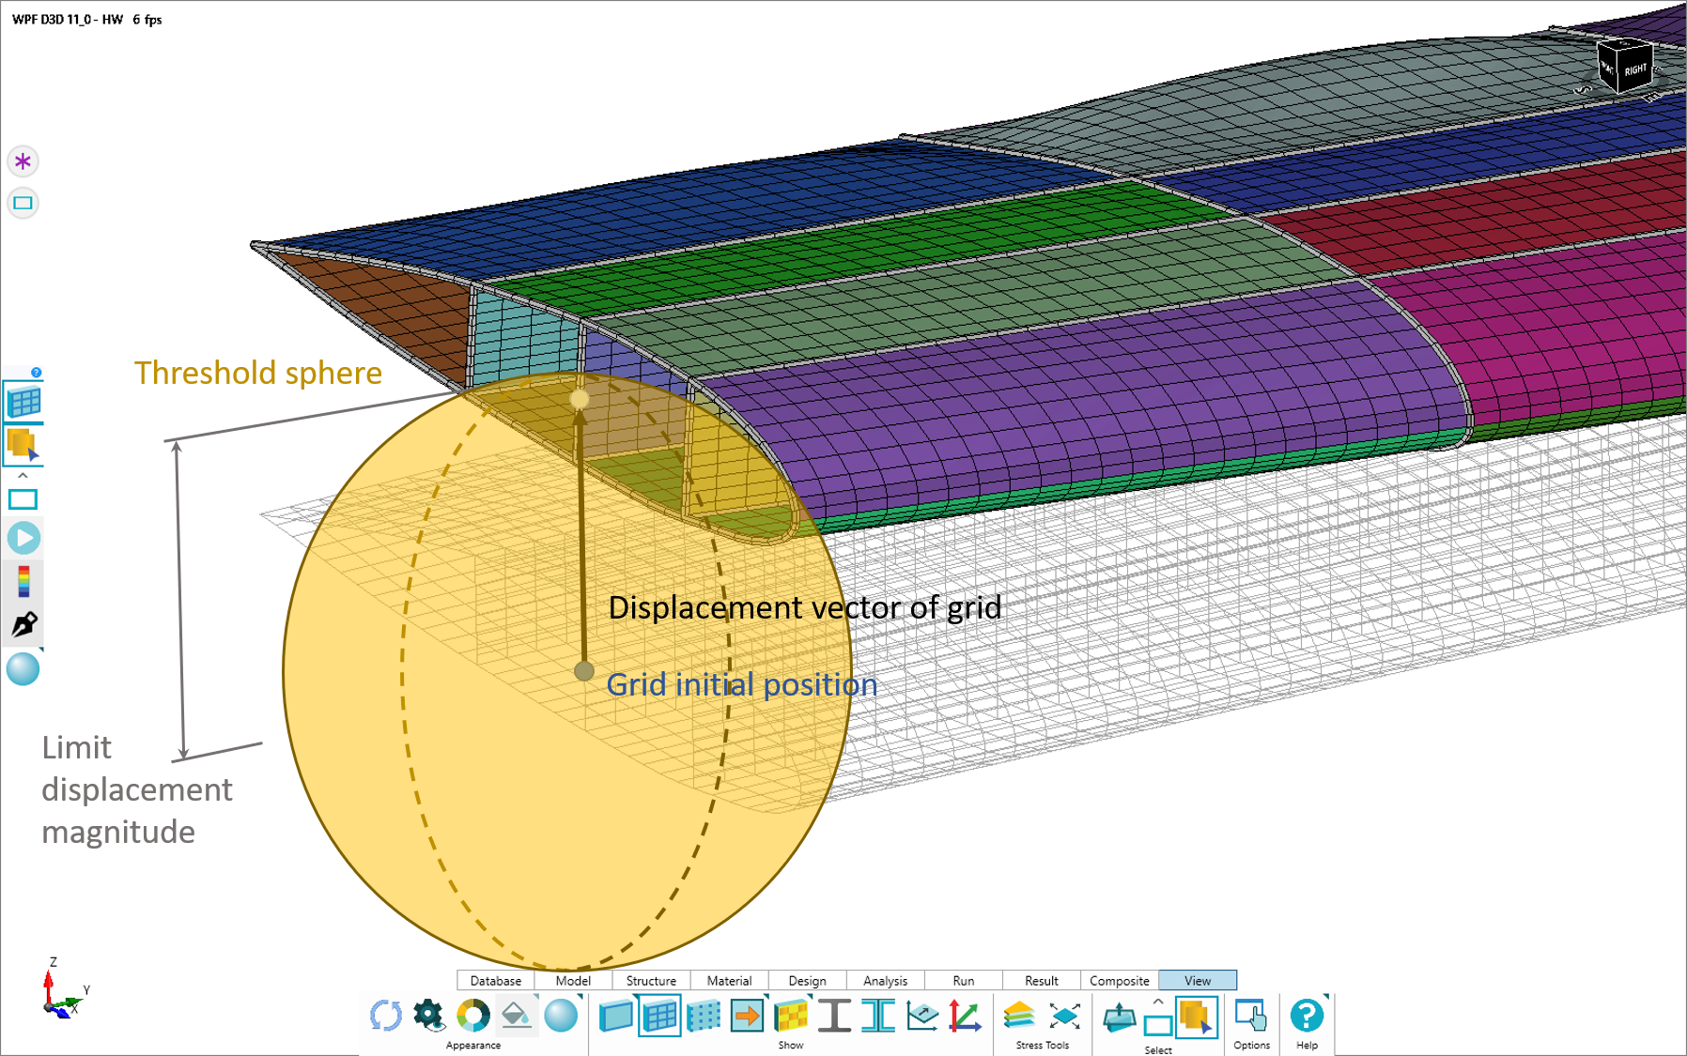Select the View tab
The height and width of the screenshot is (1056, 1687).
coord(1198,980)
